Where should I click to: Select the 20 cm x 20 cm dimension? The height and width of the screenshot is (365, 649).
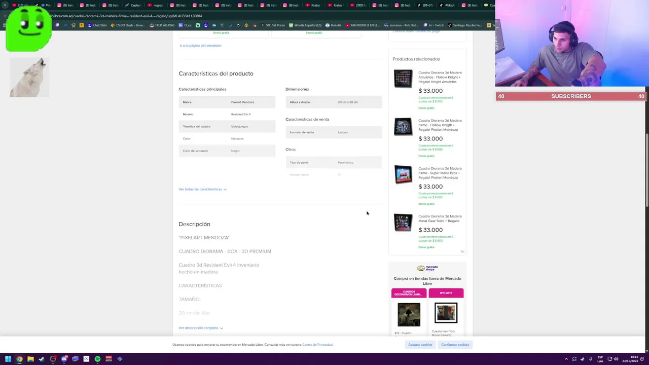pos(348,102)
